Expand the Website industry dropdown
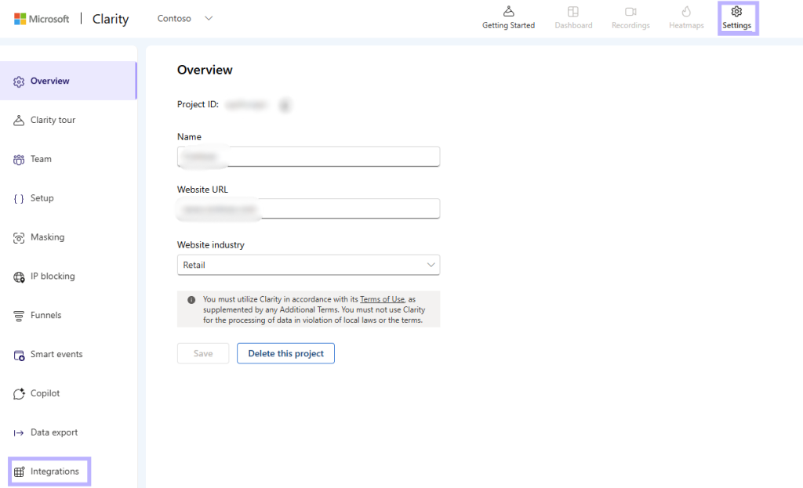Viewport: 803px width, 488px height. [308, 265]
